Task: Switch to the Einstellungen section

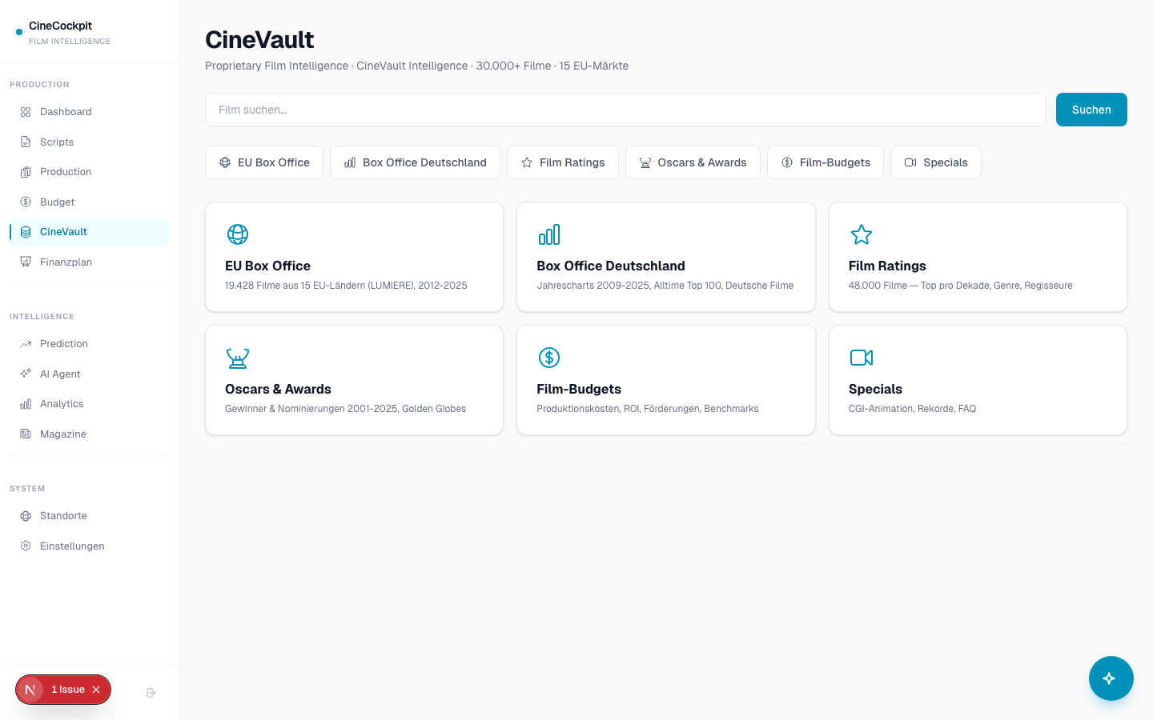Action: pyautogui.click(x=72, y=546)
